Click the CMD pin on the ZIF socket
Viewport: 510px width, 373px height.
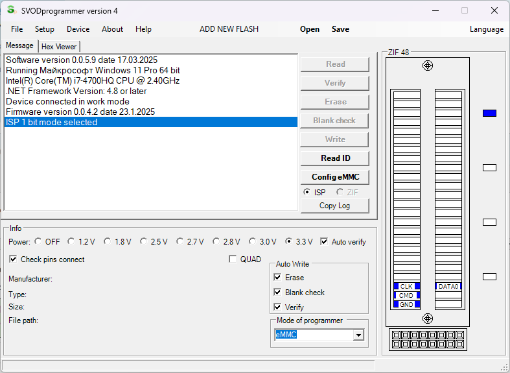tap(406, 296)
